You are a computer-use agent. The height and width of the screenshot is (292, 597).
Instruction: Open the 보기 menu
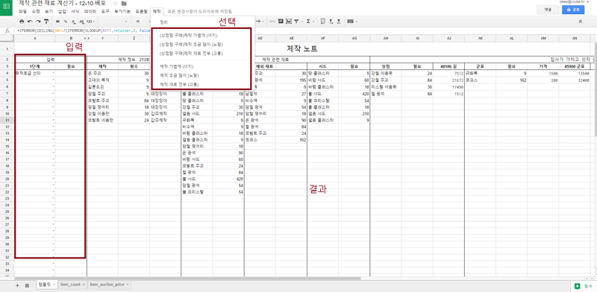point(49,11)
